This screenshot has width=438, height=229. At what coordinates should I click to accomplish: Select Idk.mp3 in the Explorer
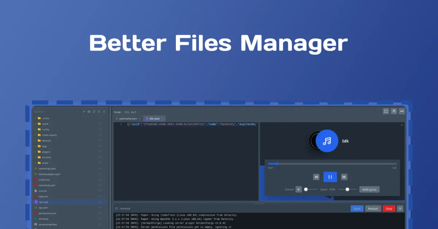pos(70,202)
